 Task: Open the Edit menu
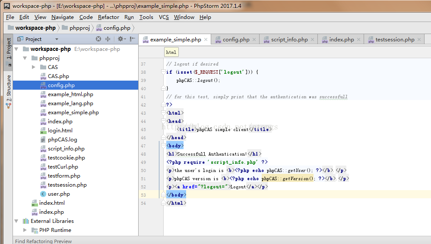tap(24, 17)
